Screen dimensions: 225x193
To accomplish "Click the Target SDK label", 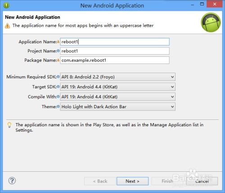I will tap(45, 87).
